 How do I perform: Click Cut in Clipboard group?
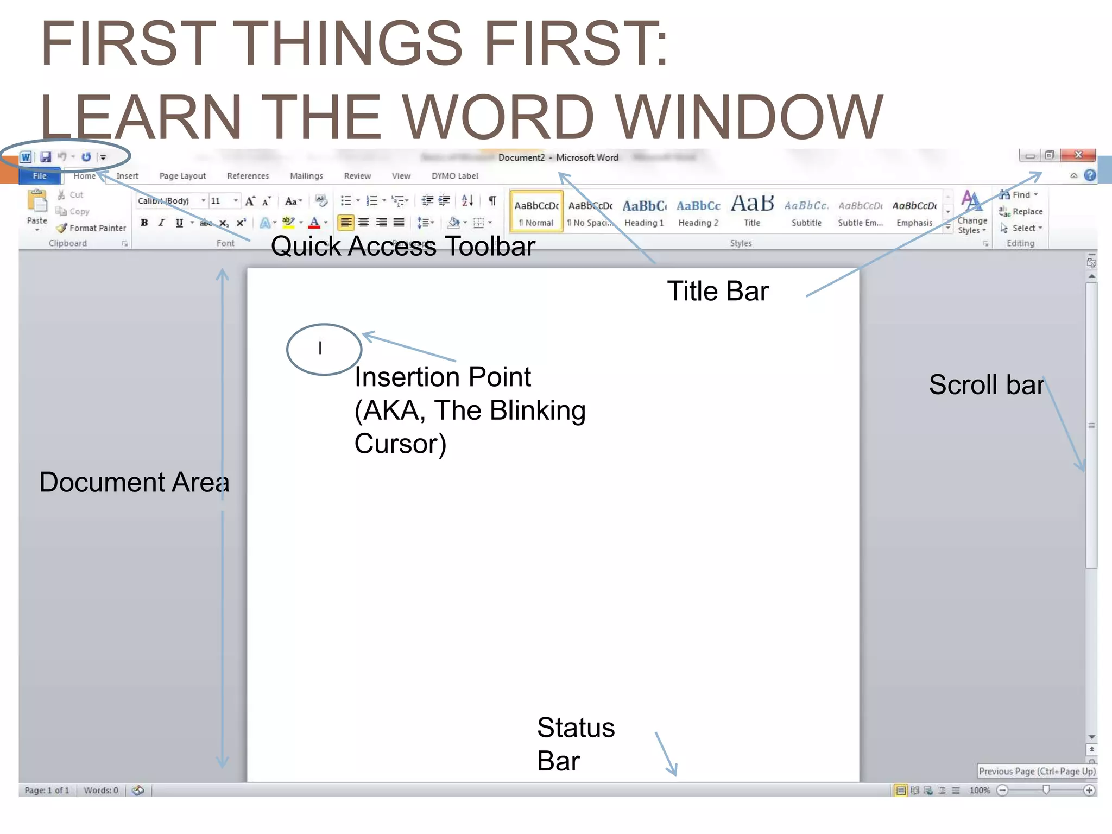(x=70, y=195)
